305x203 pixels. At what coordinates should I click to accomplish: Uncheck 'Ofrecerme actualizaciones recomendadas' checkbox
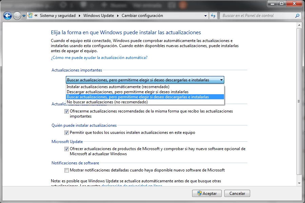point(66,111)
